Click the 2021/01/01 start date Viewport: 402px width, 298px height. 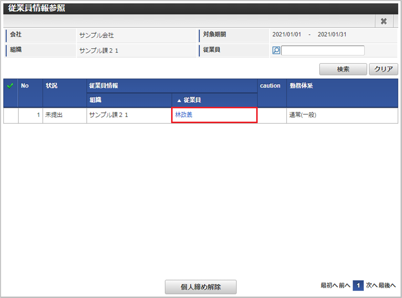[x=287, y=35]
